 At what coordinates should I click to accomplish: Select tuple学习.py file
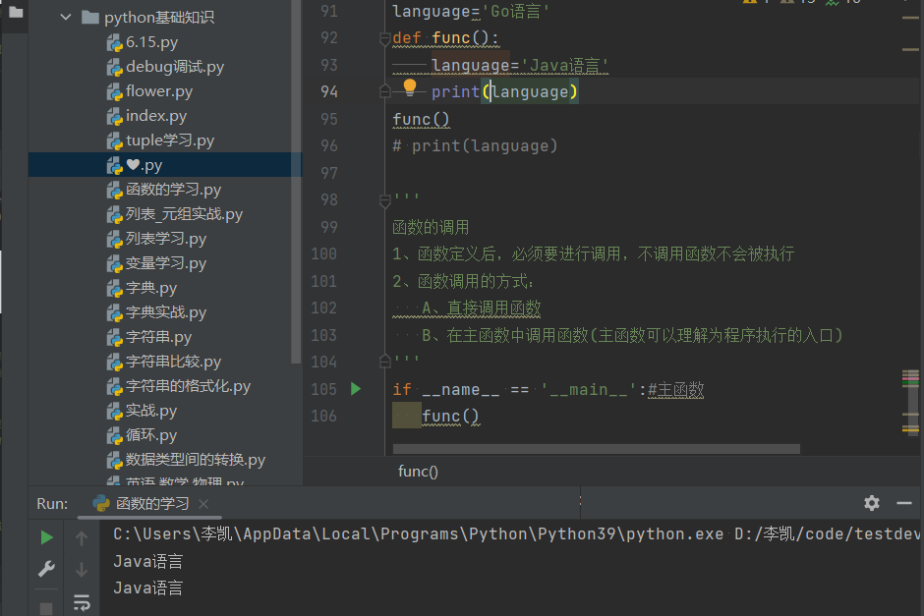(170, 140)
